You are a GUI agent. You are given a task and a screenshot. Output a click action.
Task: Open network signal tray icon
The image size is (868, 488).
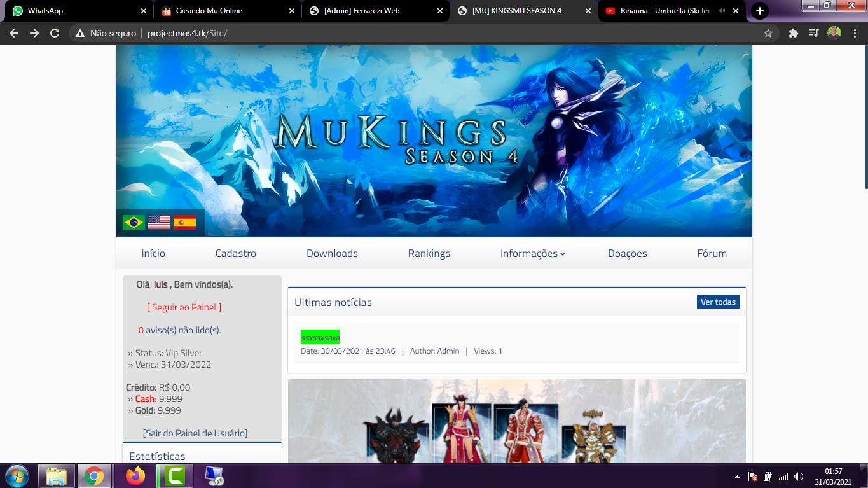[783, 477]
